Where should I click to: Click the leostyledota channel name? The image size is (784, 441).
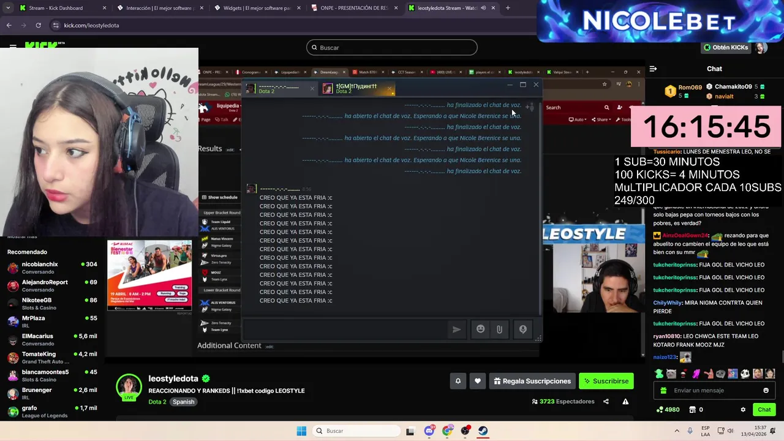tap(173, 379)
